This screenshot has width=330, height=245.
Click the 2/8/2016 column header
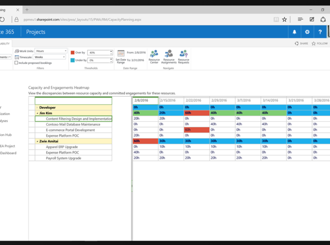(145, 100)
